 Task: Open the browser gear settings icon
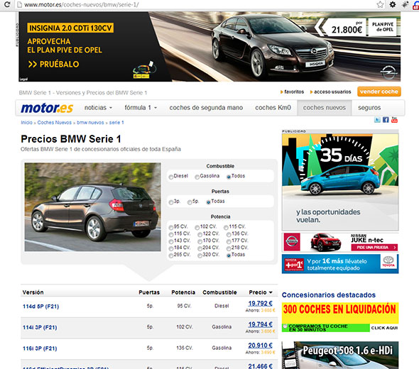coord(393,4)
